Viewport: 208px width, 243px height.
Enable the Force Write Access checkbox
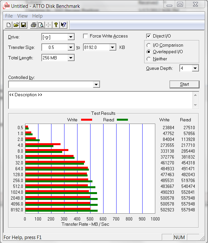86,36
